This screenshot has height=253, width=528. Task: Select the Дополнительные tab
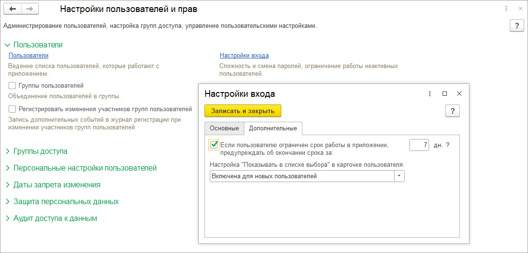(x=273, y=128)
